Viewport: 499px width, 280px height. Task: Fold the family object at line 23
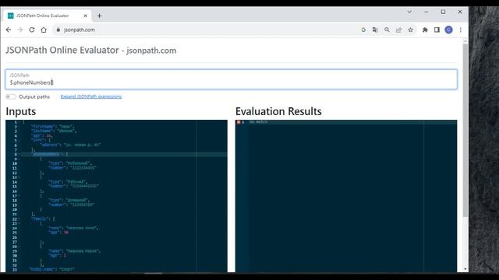tap(19, 223)
